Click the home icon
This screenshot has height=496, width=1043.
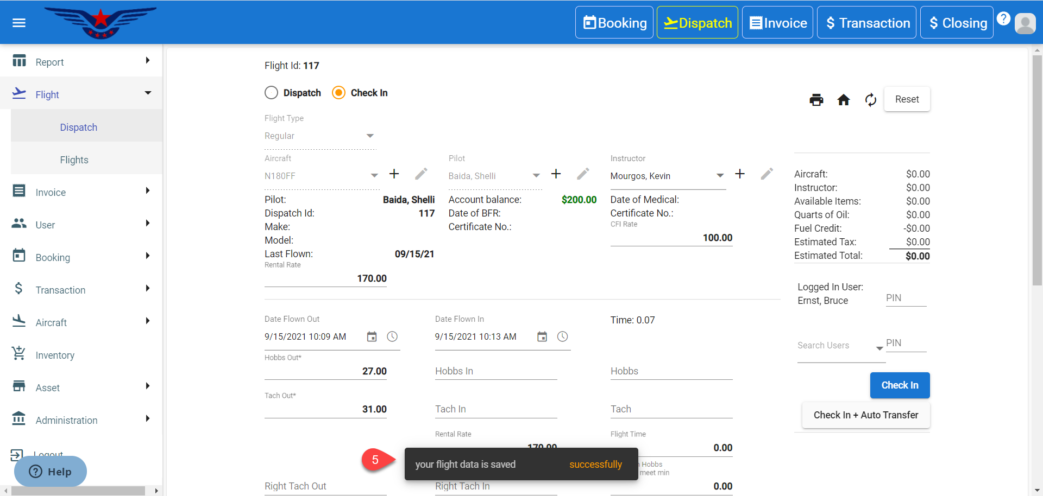tap(843, 100)
